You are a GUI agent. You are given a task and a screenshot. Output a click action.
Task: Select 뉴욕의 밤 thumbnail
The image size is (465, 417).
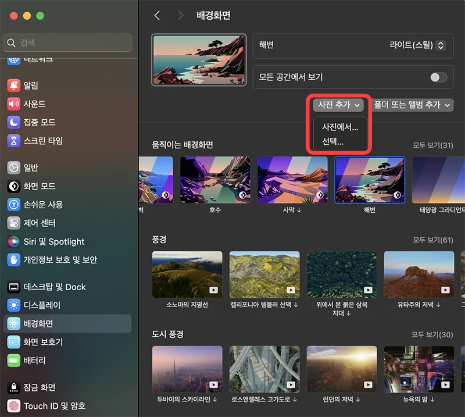coord(419,369)
